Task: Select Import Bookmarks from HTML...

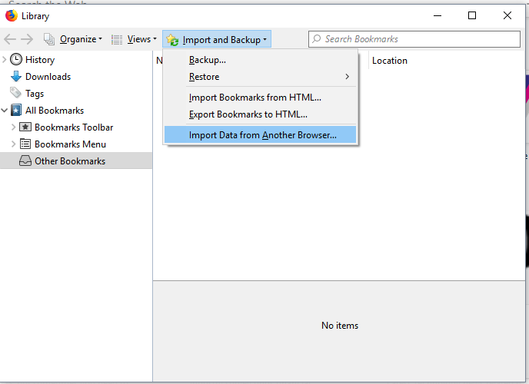Action: point(255,98)
